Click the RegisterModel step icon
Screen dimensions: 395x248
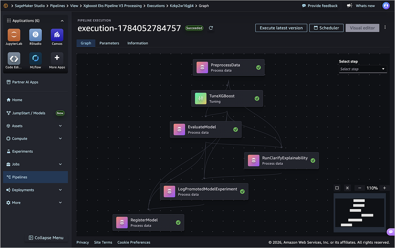click(x=122, y=222)
